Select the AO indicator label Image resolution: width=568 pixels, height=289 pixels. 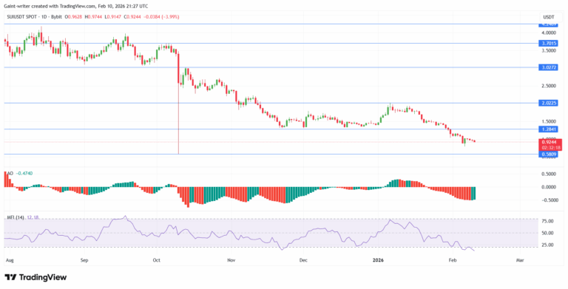(10, 174)
